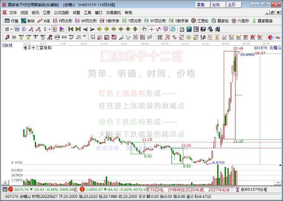Open the P四方形 tool
283x201 pixels.
(x=63, y=21)
